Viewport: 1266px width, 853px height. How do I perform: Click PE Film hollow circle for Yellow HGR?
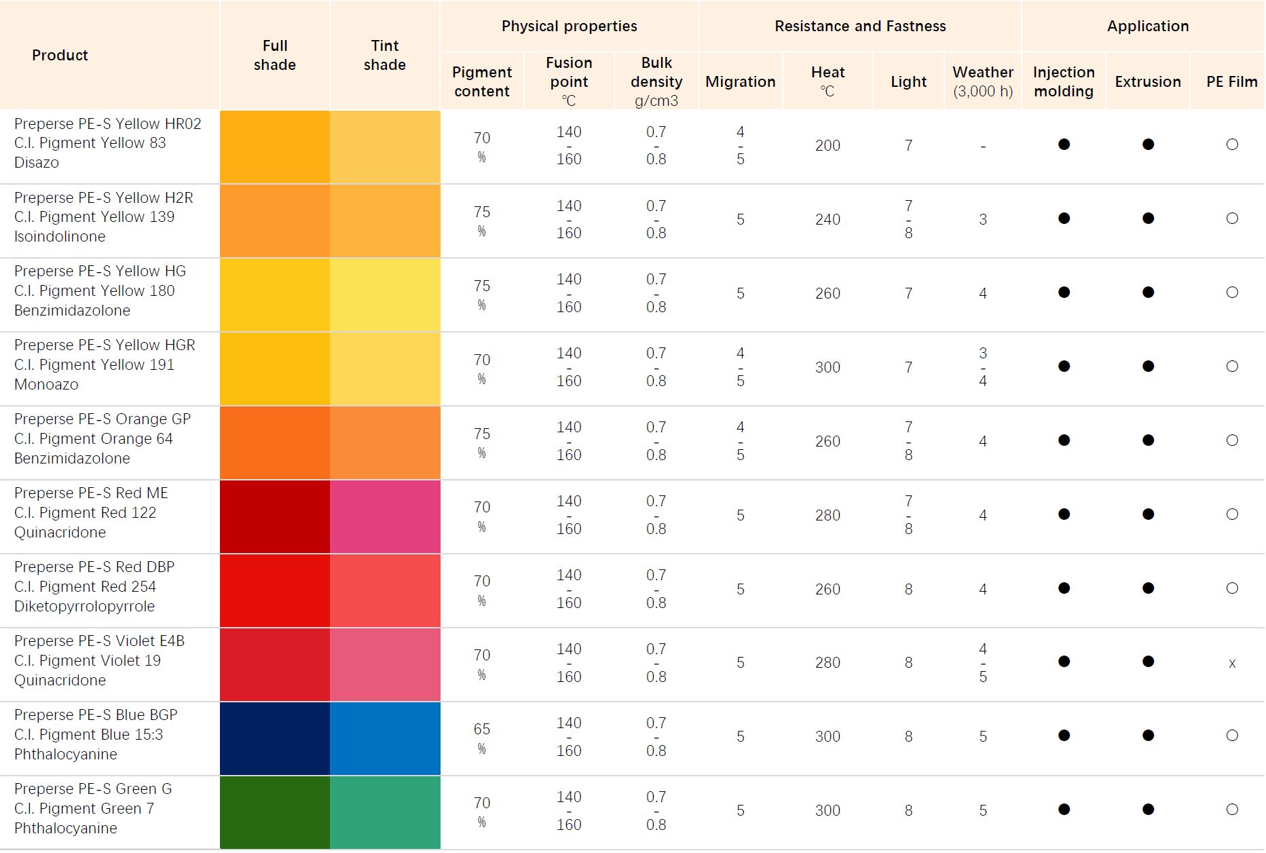(x=1232, y=366)
